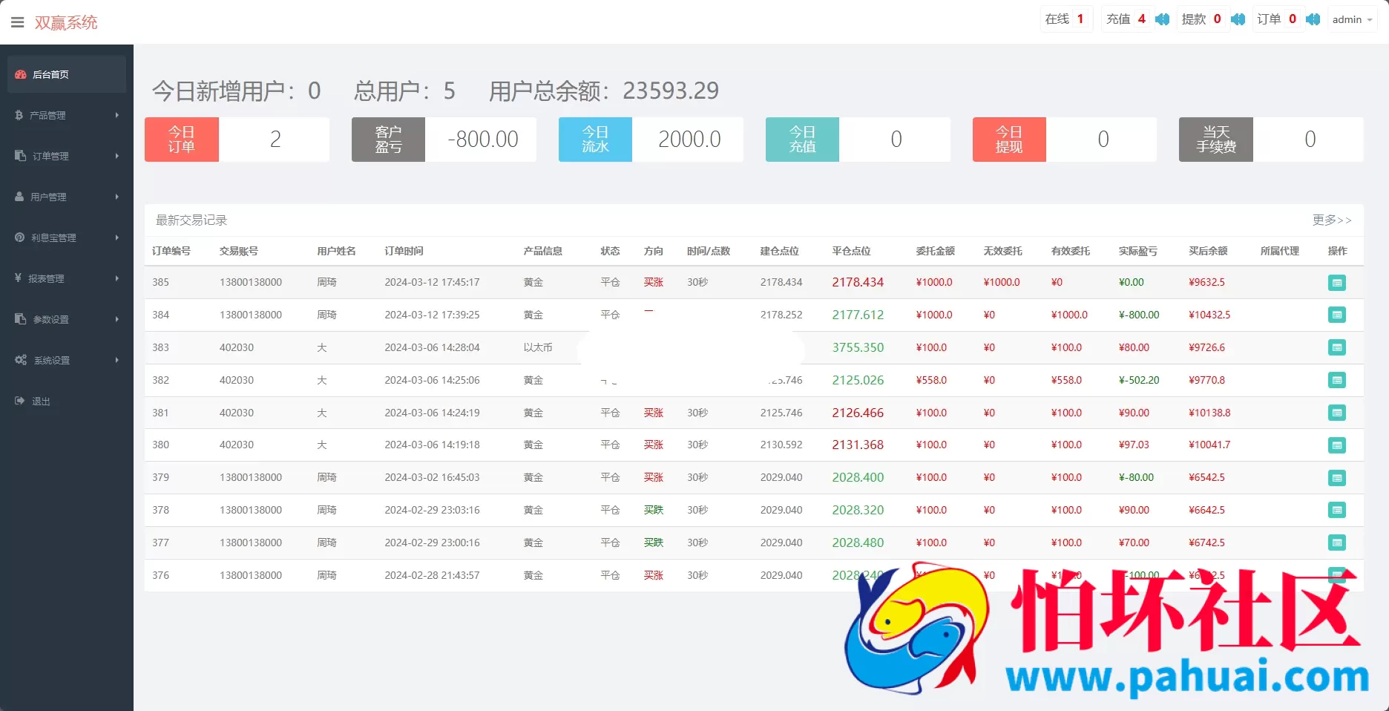
Task: Mute the 充值 notification speaker
Action: 1163,19
